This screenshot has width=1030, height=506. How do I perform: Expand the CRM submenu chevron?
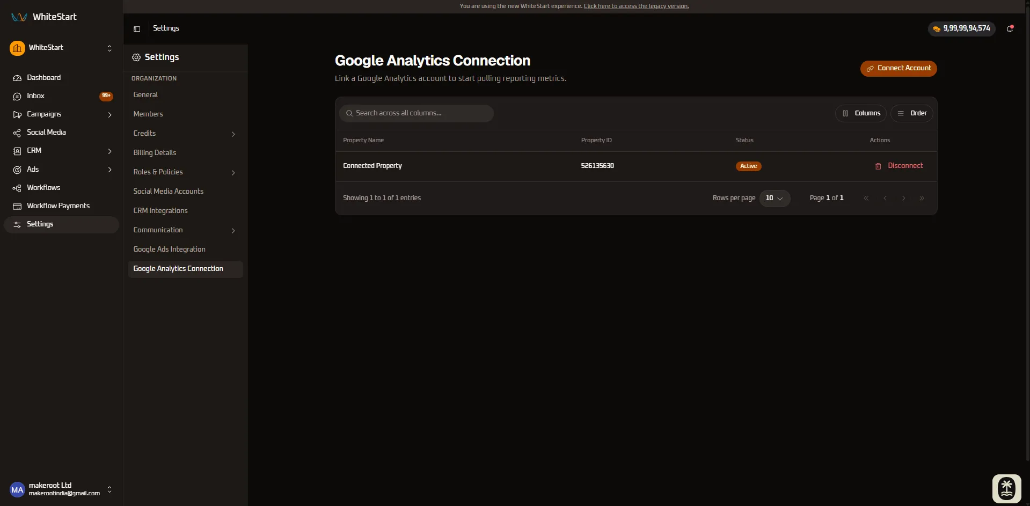pyautogui.click(x=109, y=151)
